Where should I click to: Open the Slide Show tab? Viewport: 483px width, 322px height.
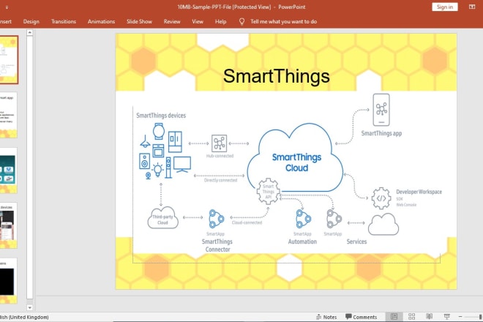point(139,21)
